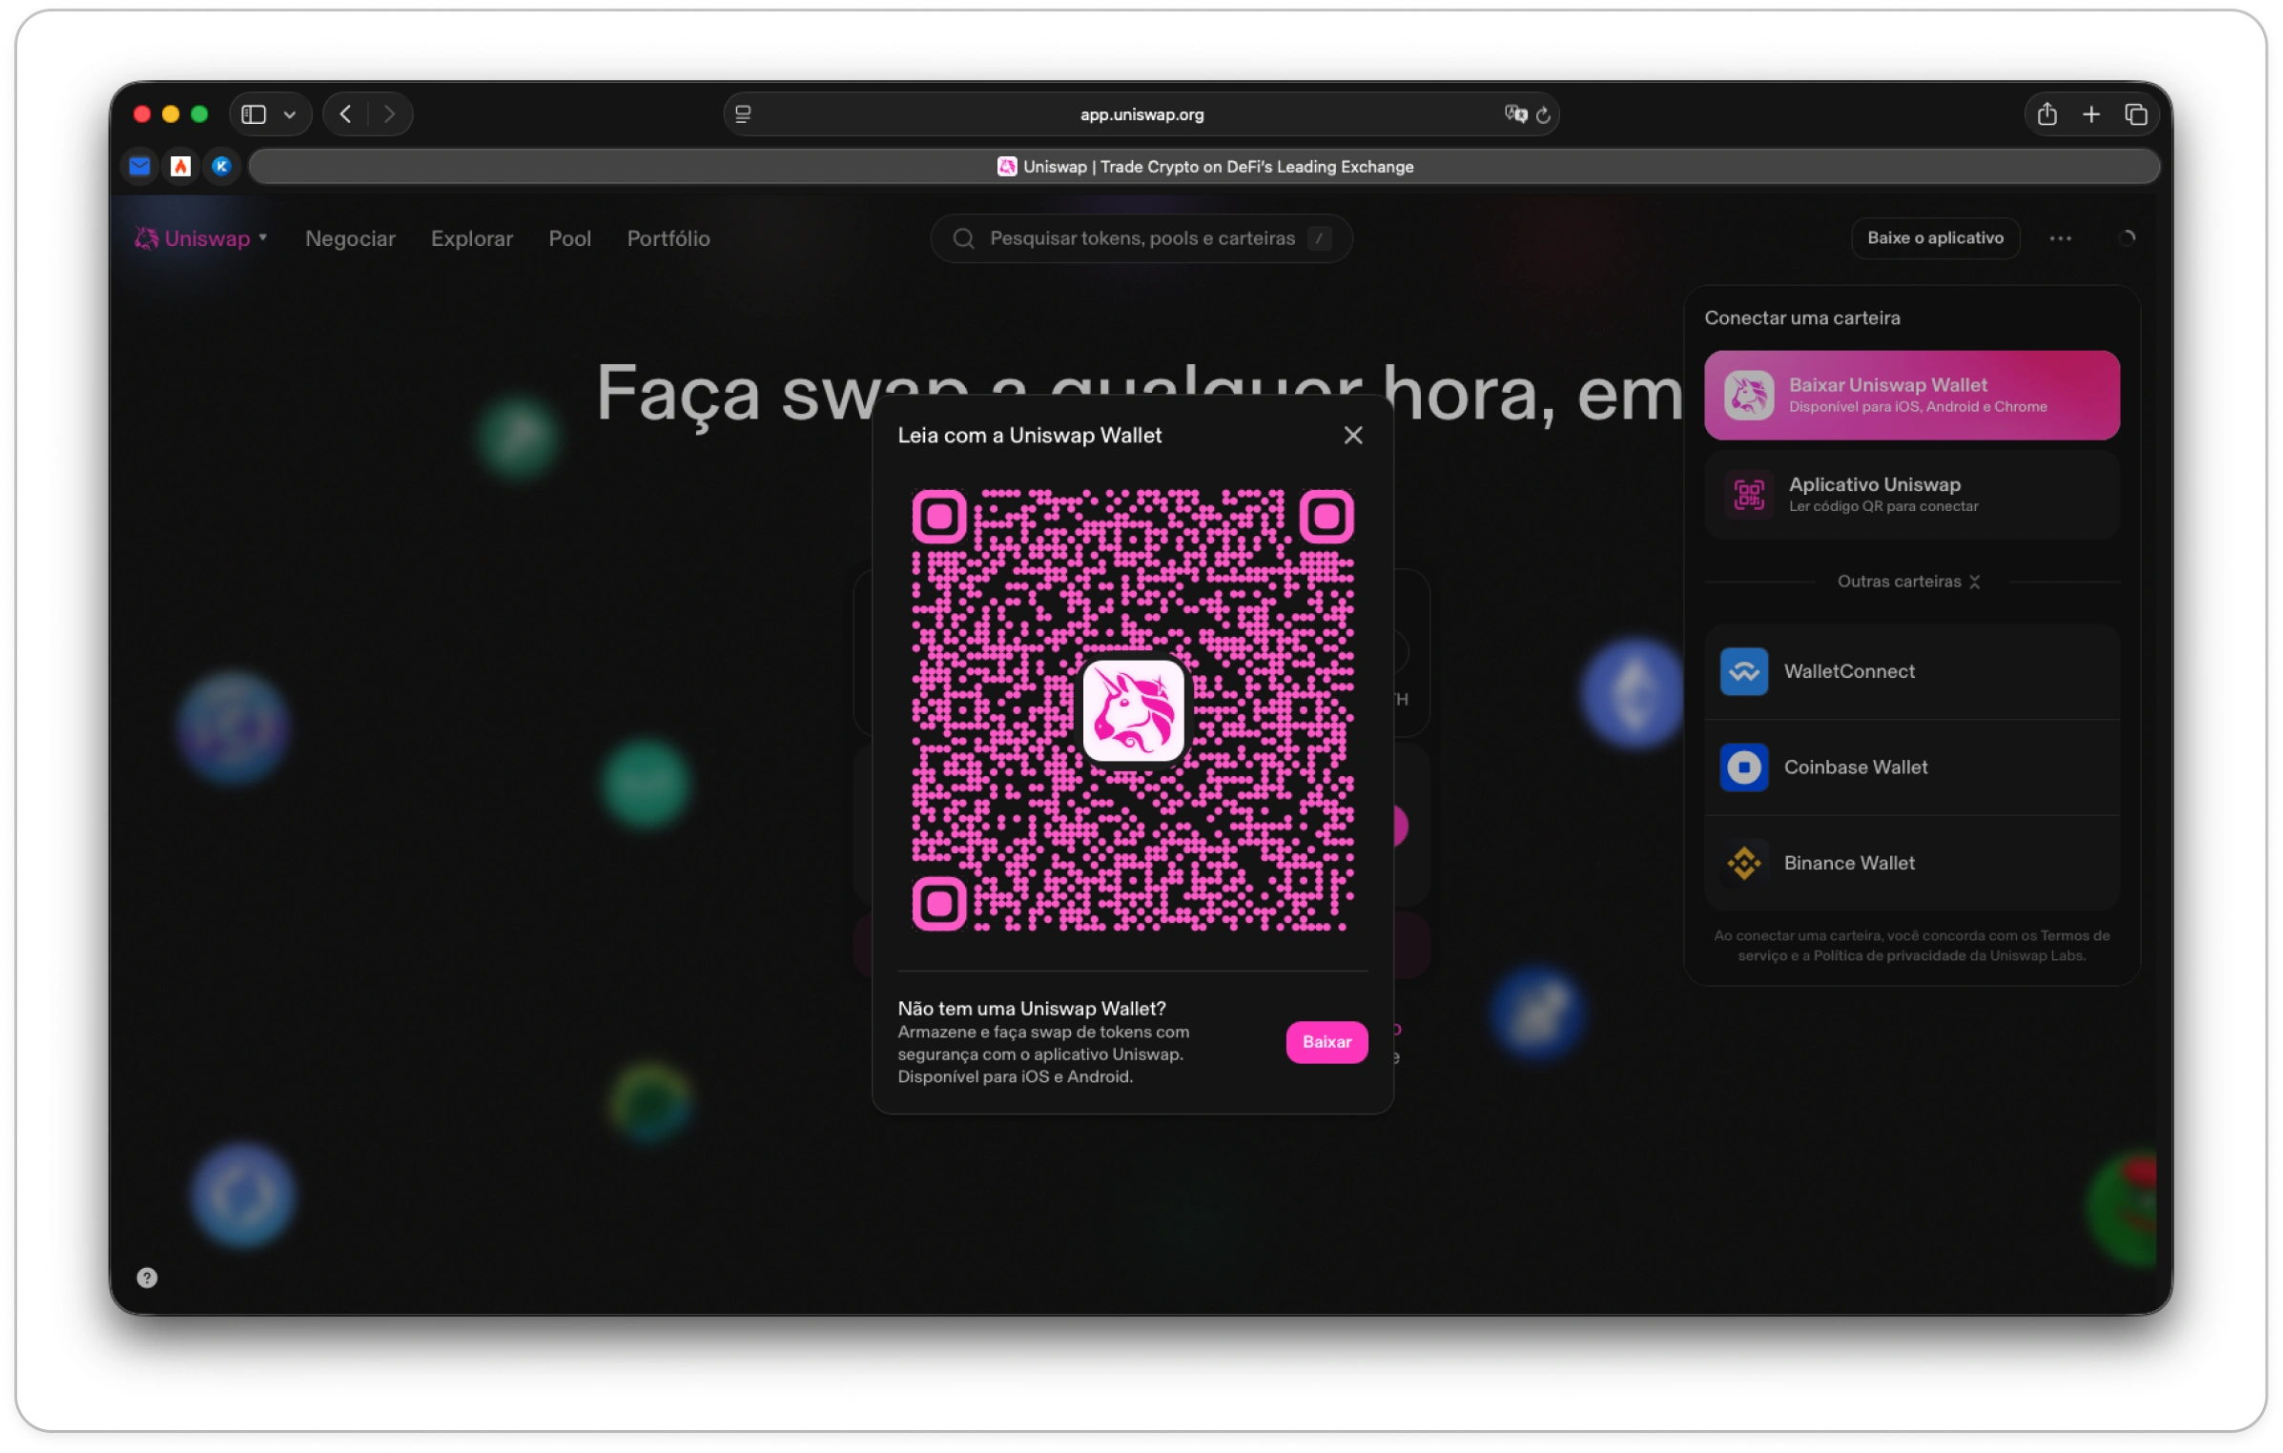2283x1453 pixels.
Task: Open the pinned flame icon tab
Action: [180, 167]
